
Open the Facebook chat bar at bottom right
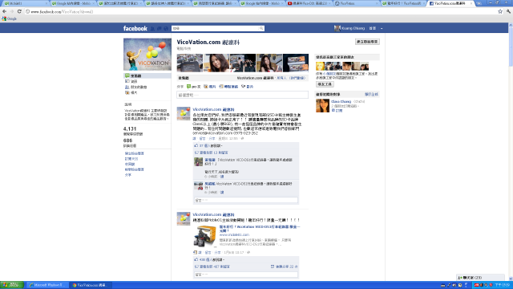(x=480, y=278)
